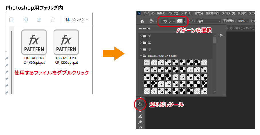This screenshot has height=135, width=260.
Task: Click the current pattern swatch in options bar
Action: [x=179, y=21]
